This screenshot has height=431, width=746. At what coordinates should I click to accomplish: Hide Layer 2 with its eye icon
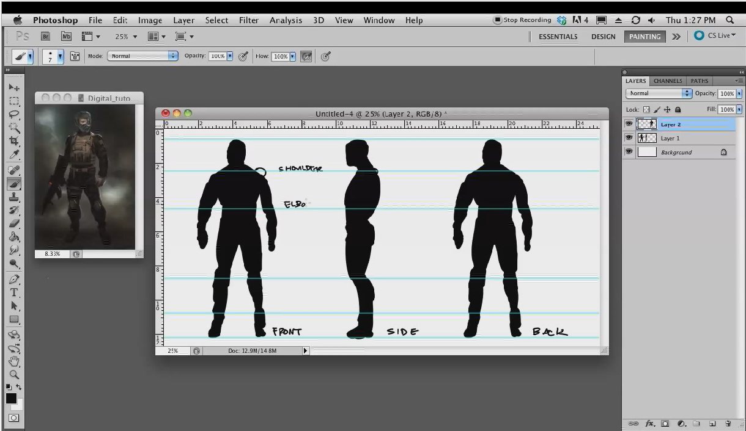(629, 124)
